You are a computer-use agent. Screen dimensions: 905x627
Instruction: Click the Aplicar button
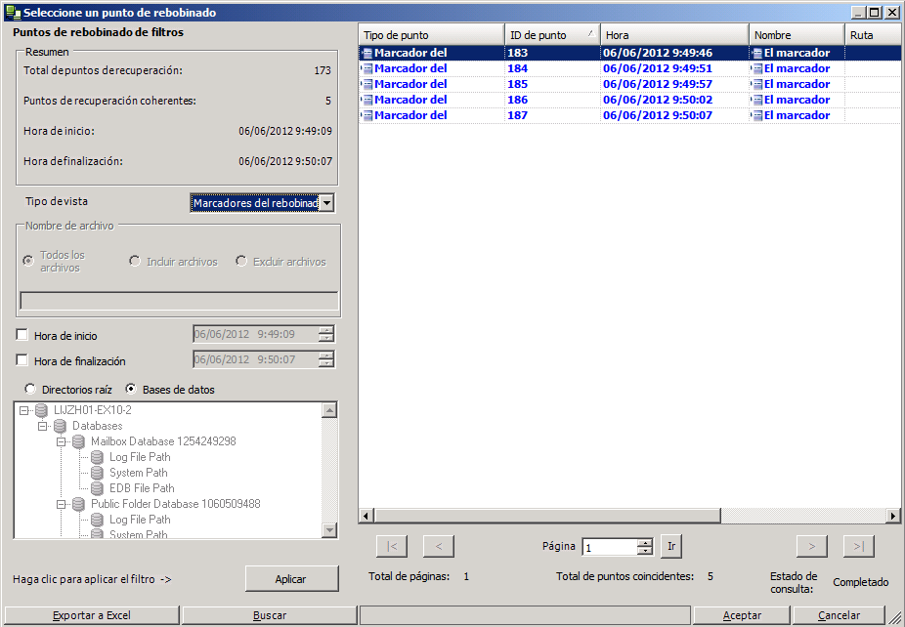tap(291, 579)
